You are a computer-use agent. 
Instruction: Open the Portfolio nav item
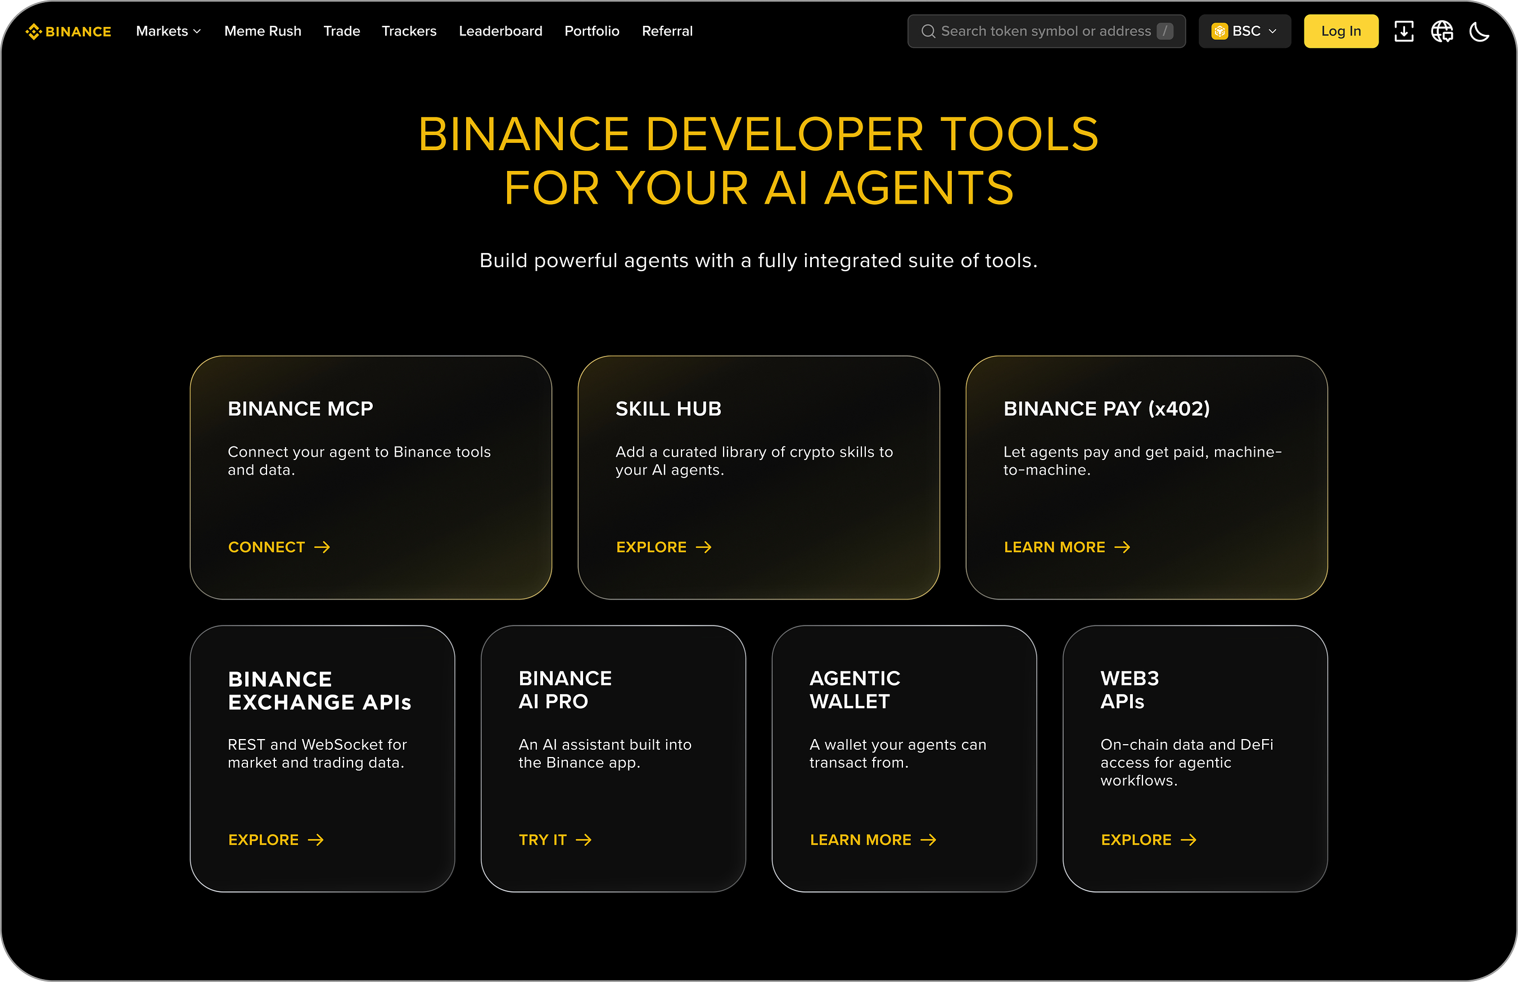coord(592,31)
